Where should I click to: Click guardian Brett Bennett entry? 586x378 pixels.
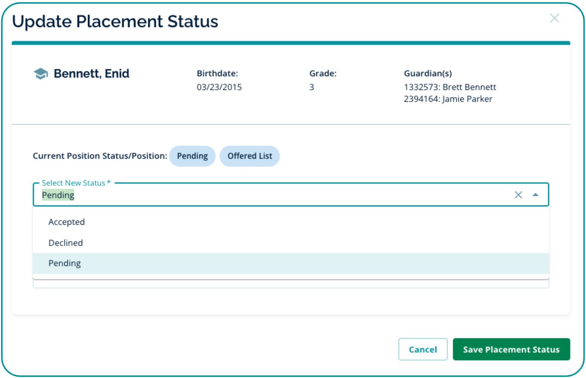coord(450,87)
